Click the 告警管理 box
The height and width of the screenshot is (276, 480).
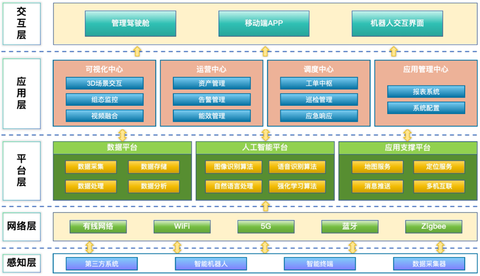pyautogui.click(x=212, y=99)
